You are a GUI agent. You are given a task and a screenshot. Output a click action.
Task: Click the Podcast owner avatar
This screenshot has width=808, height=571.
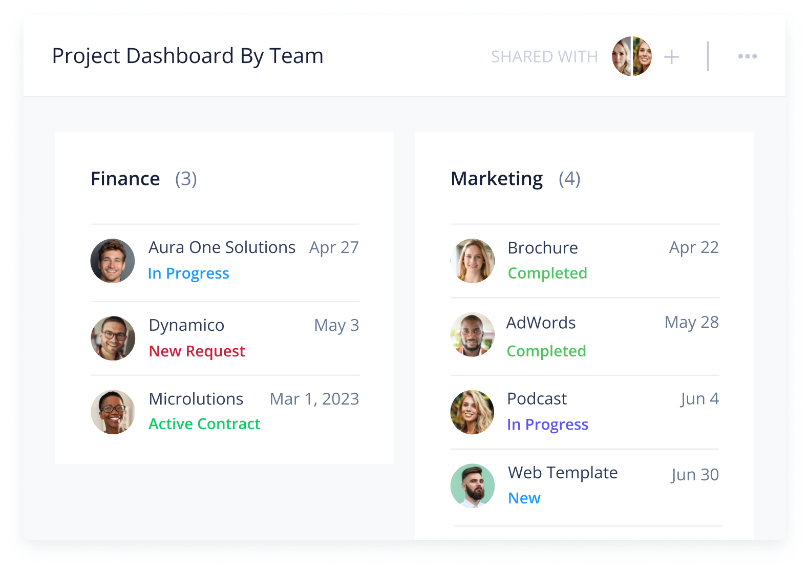coord(473,412)
